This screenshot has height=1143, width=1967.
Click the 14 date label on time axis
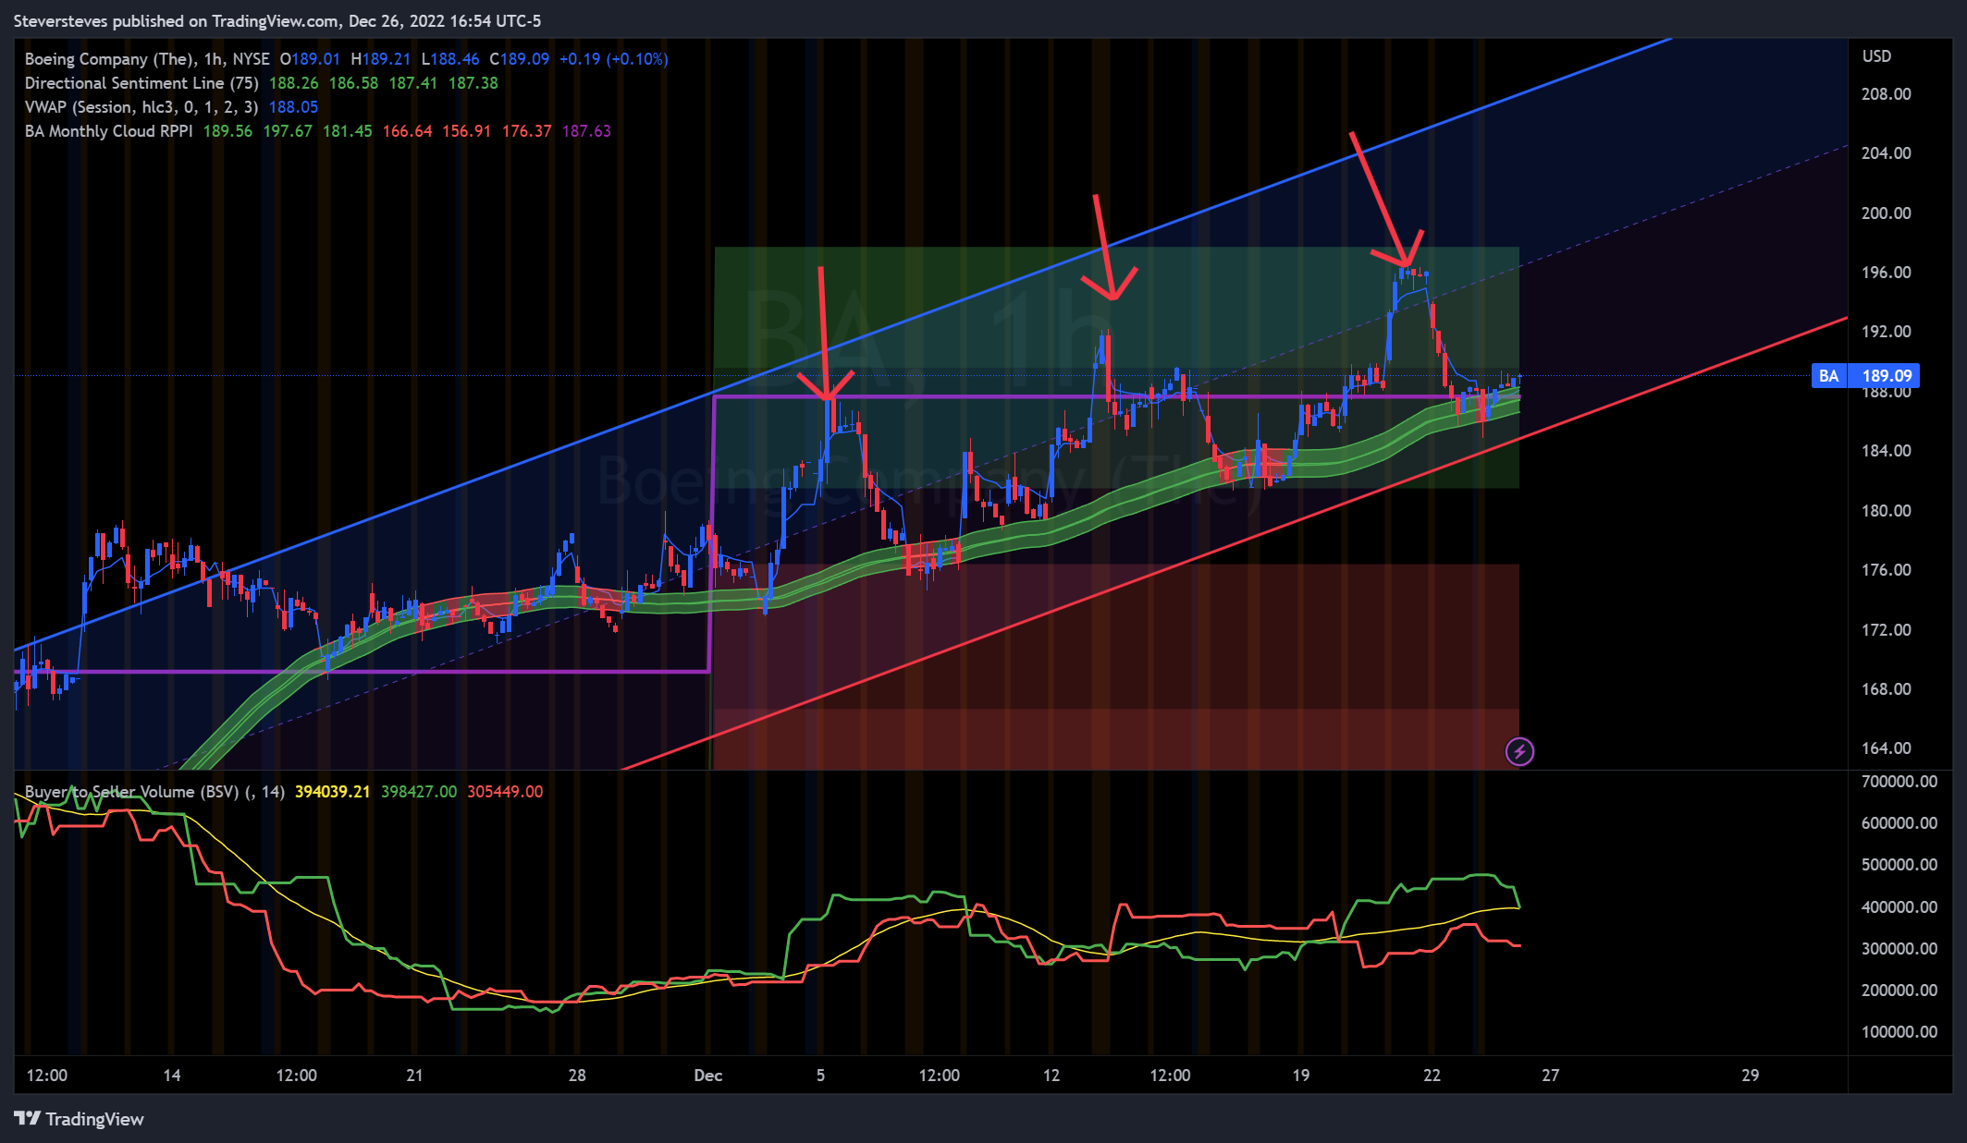click(172, 1076)
